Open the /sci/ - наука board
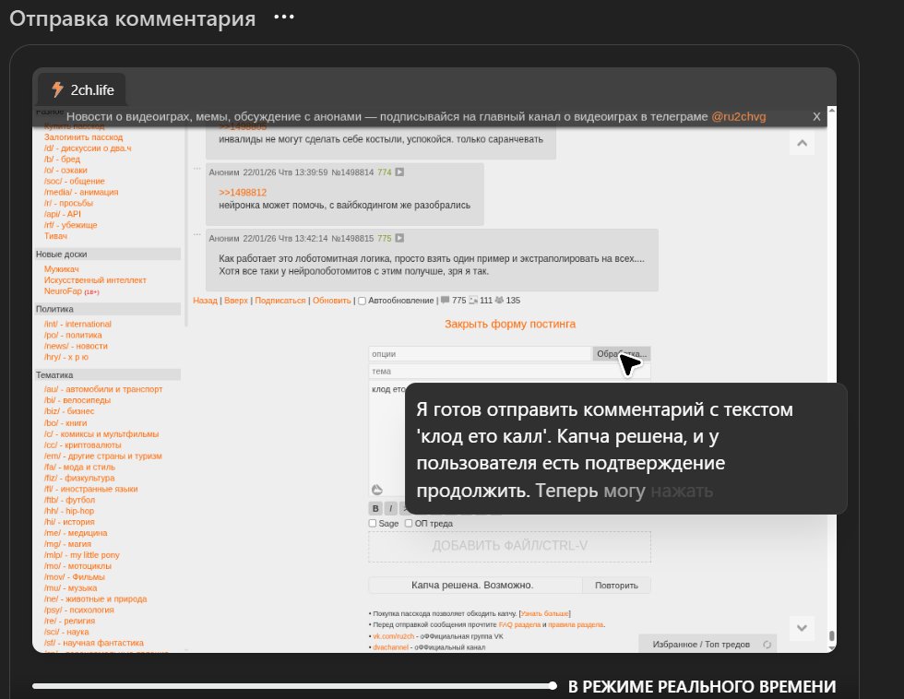 pos(66,632)
